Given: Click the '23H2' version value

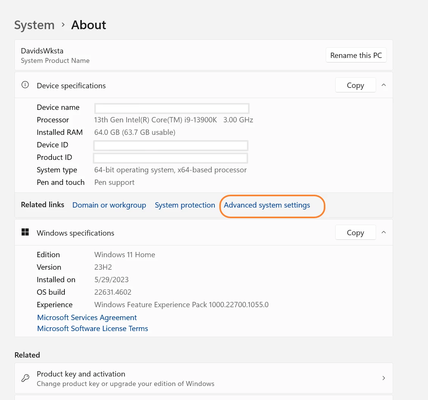Looking at the screenshot, I should point(103,267).
